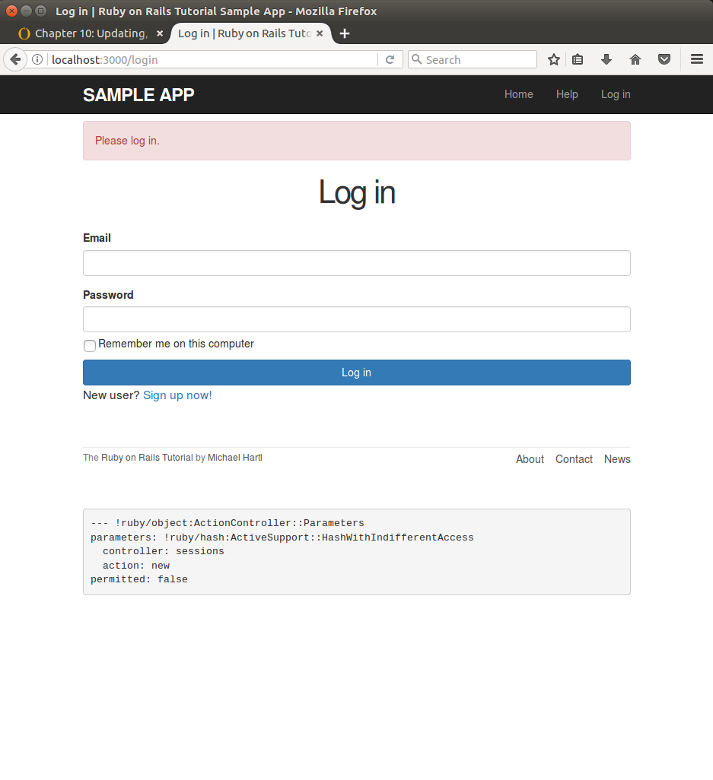View the site information icon in address bar
Viewport: 713px width, 780px height.
click(37, 59)
